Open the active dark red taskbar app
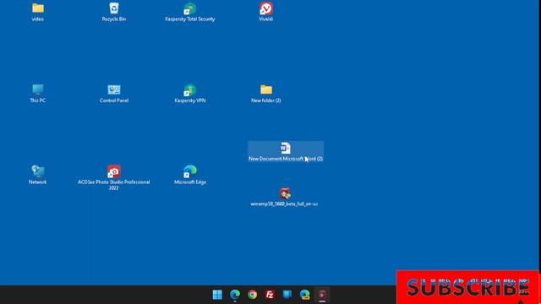This screenshot has width=541, height=304. tap(322, 295)
